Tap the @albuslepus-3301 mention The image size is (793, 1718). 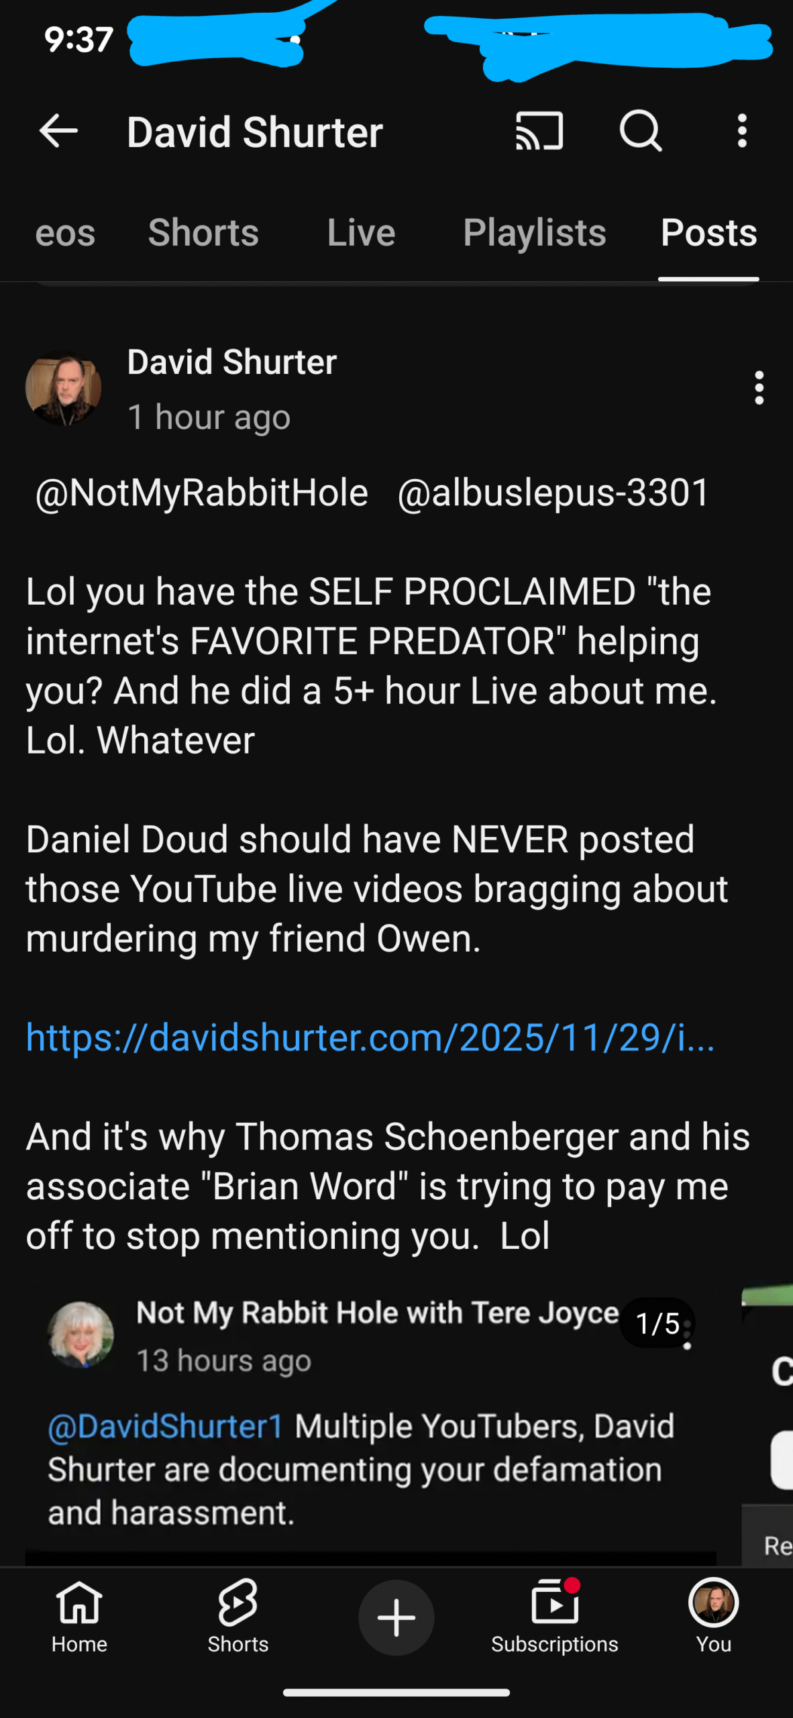click(x=553, y=493)
